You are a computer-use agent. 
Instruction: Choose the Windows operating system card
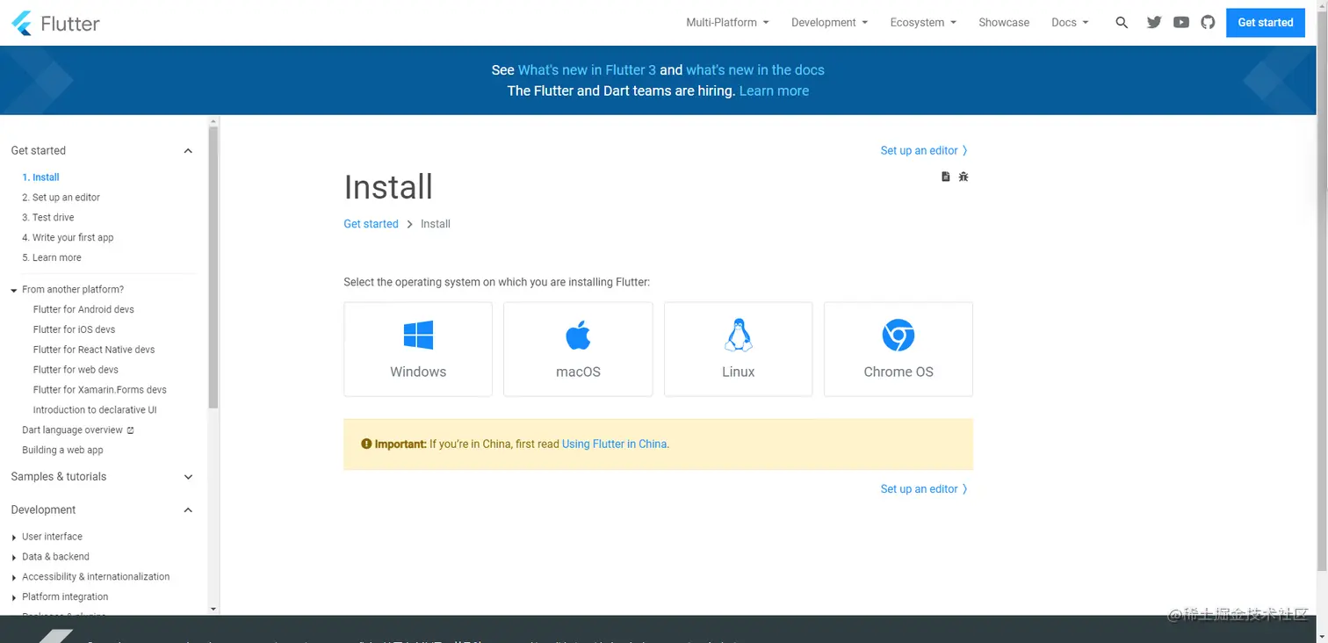point(418,350)
